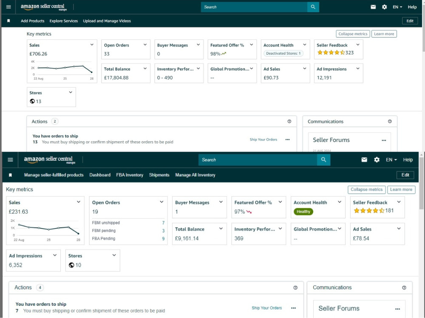Viewport: 425px width, 318px height.
Task: Click Amazon Seller Central logo in top window
Action: click(43, 7)
